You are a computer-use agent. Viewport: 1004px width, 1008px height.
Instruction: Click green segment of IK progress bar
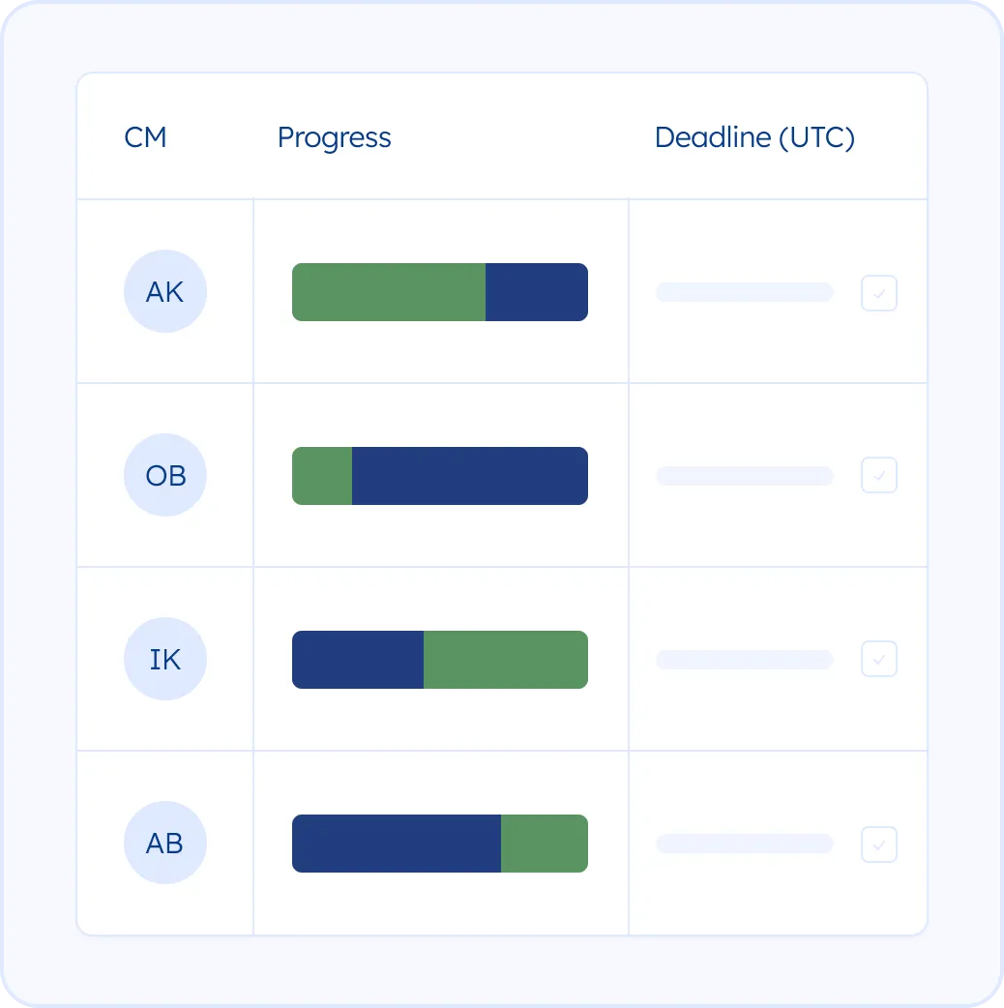click(505, 660)
